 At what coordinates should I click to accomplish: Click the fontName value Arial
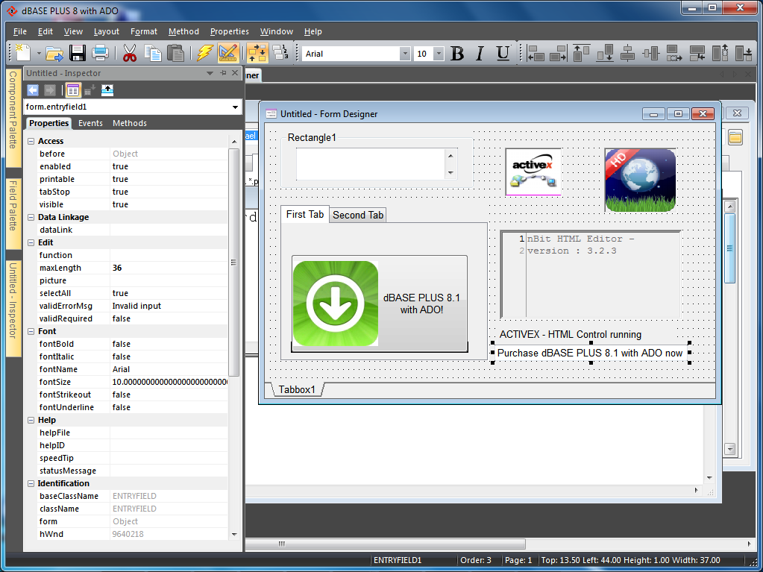(x=169, y=370)
